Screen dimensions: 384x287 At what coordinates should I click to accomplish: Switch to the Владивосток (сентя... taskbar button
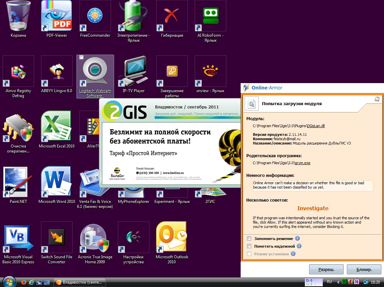pos(80,282)
